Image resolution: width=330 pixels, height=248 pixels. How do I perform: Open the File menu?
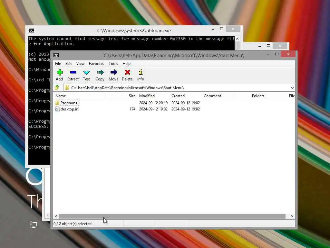click(58, 64)
